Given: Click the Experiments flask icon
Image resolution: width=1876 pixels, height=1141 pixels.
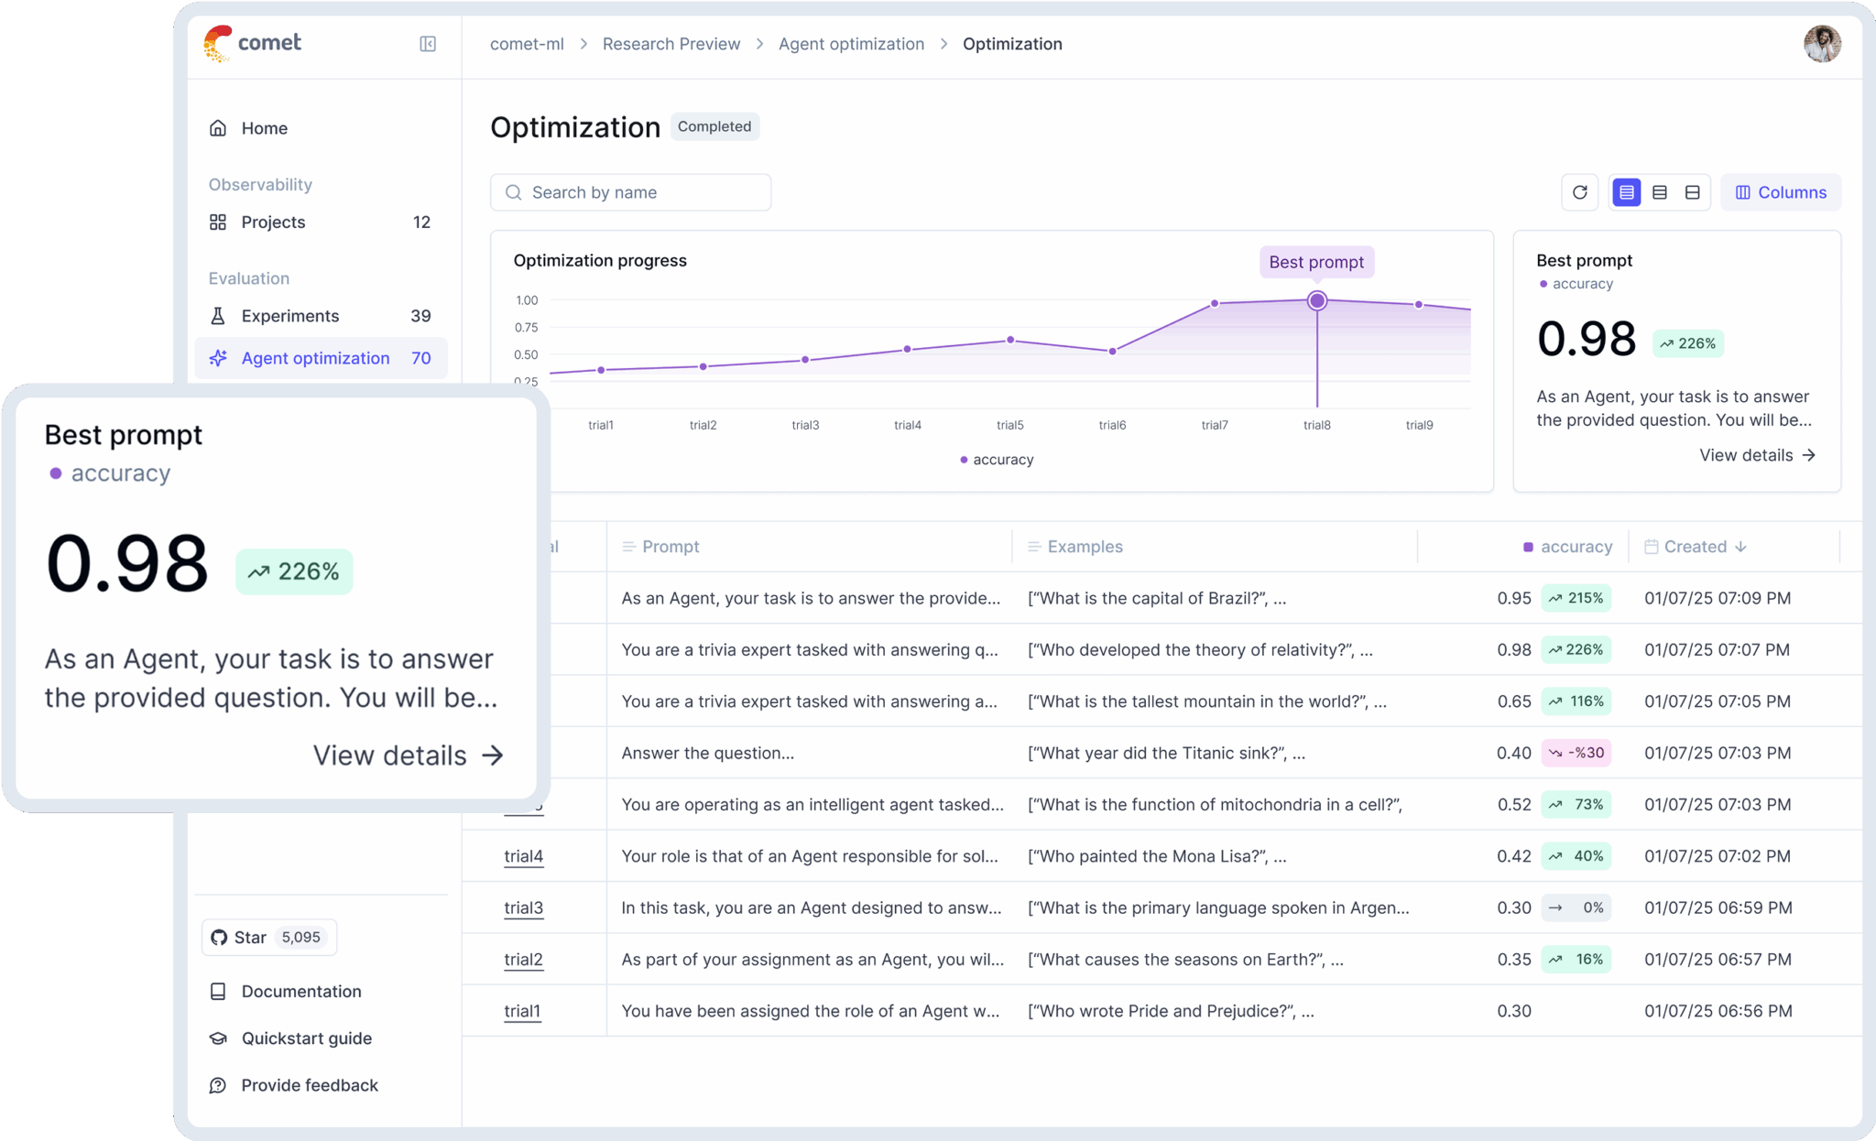Looking at the screenshot, I should point(218,315).
